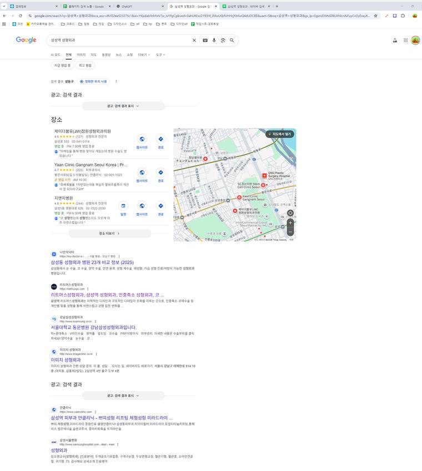Image resolution: width=422 pixels, height=471 pixels.
Task: Open 삼성서울병원 성형외과 result link
Action: 59,450
